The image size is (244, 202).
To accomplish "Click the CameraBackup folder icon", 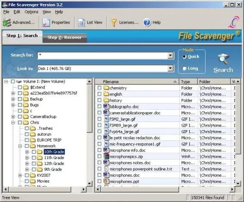I will (26, 117).
